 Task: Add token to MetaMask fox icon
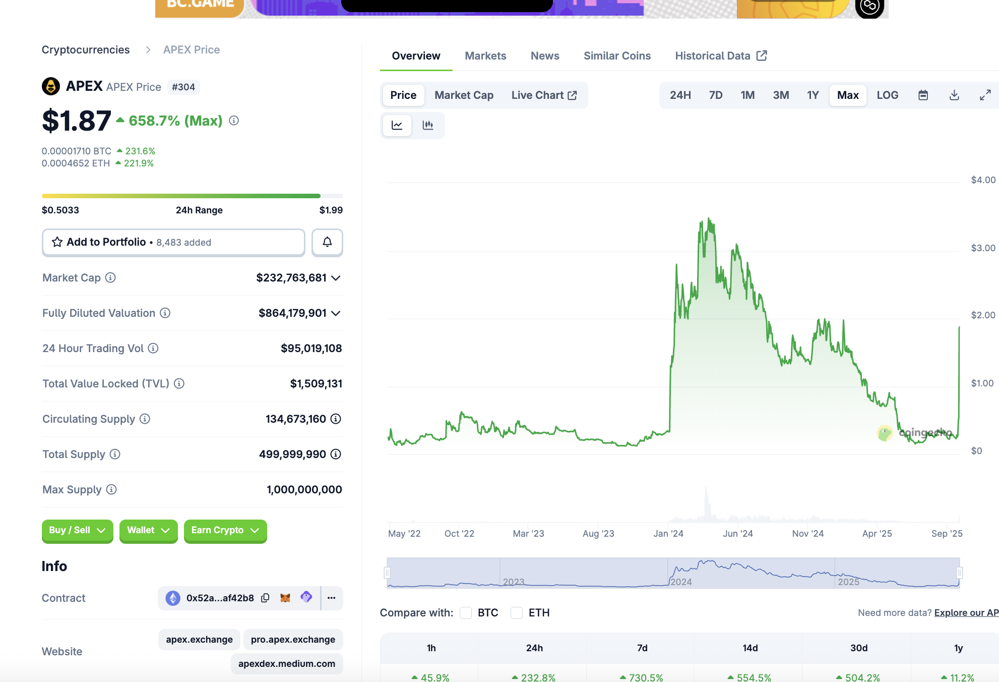click(285, 598)
